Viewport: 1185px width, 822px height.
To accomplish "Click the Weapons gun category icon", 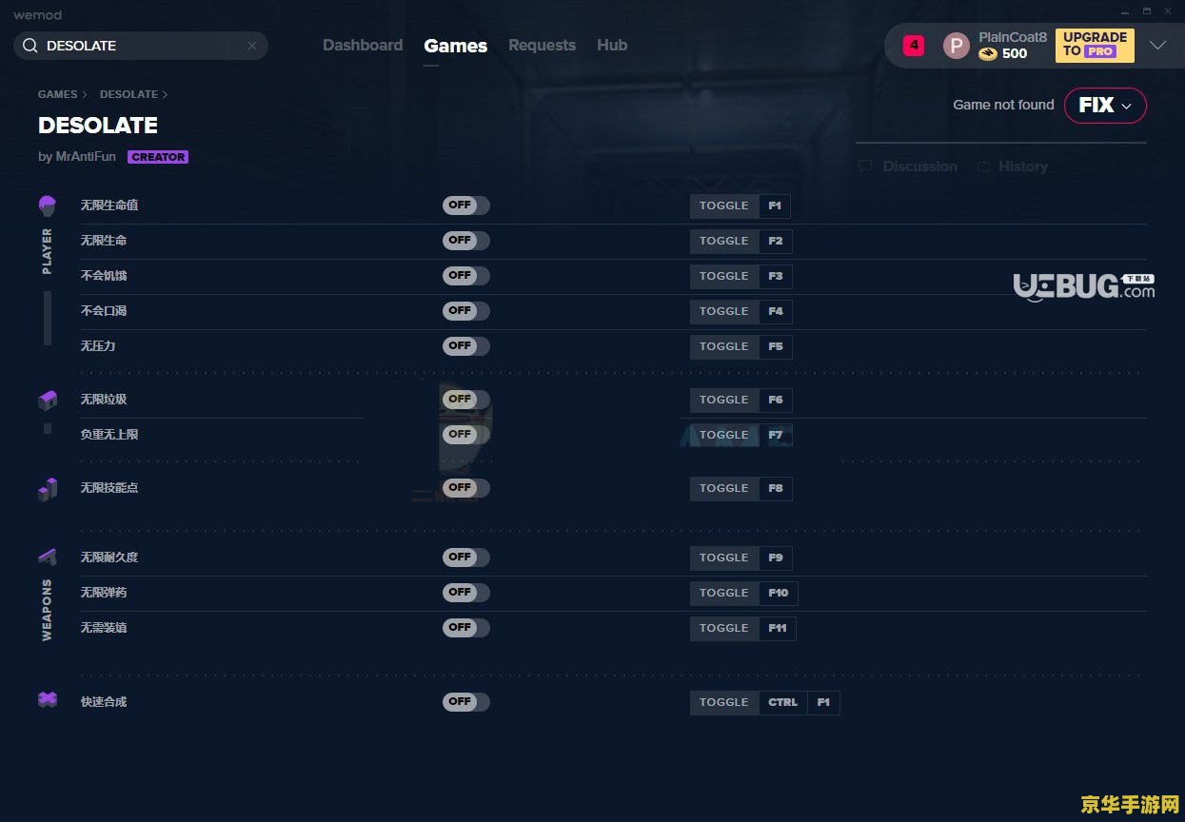I will [x=48, y=557].
